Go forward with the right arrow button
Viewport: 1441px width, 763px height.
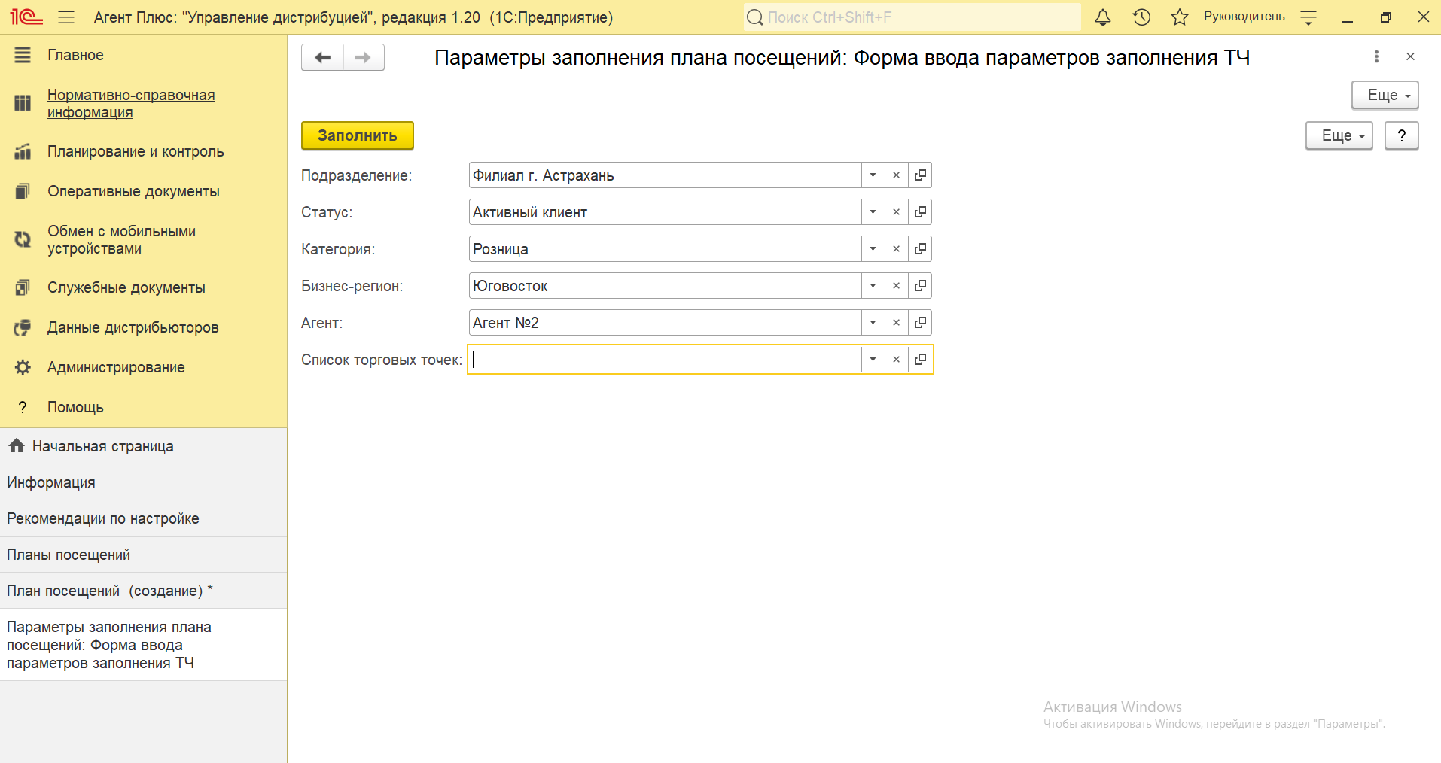[364, 57]
